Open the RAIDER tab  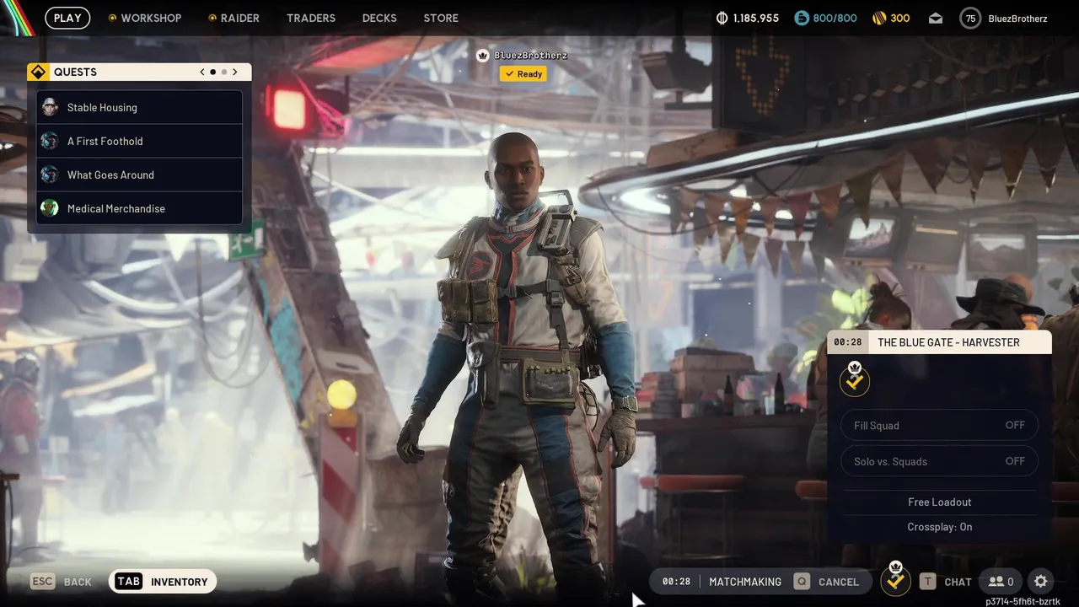[240, 18]
